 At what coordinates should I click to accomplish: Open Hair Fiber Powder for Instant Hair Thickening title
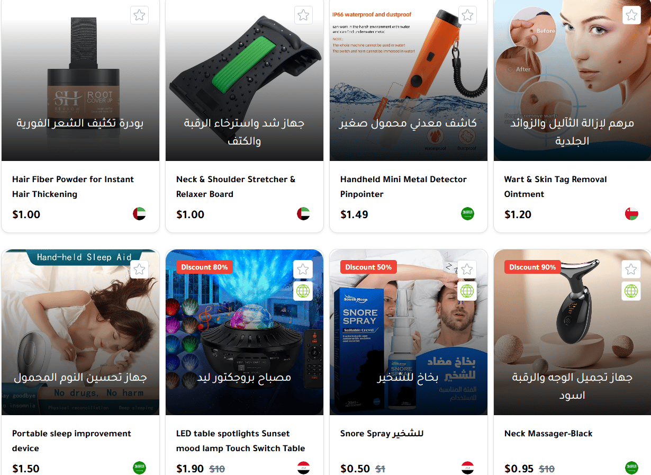point(73,186)
